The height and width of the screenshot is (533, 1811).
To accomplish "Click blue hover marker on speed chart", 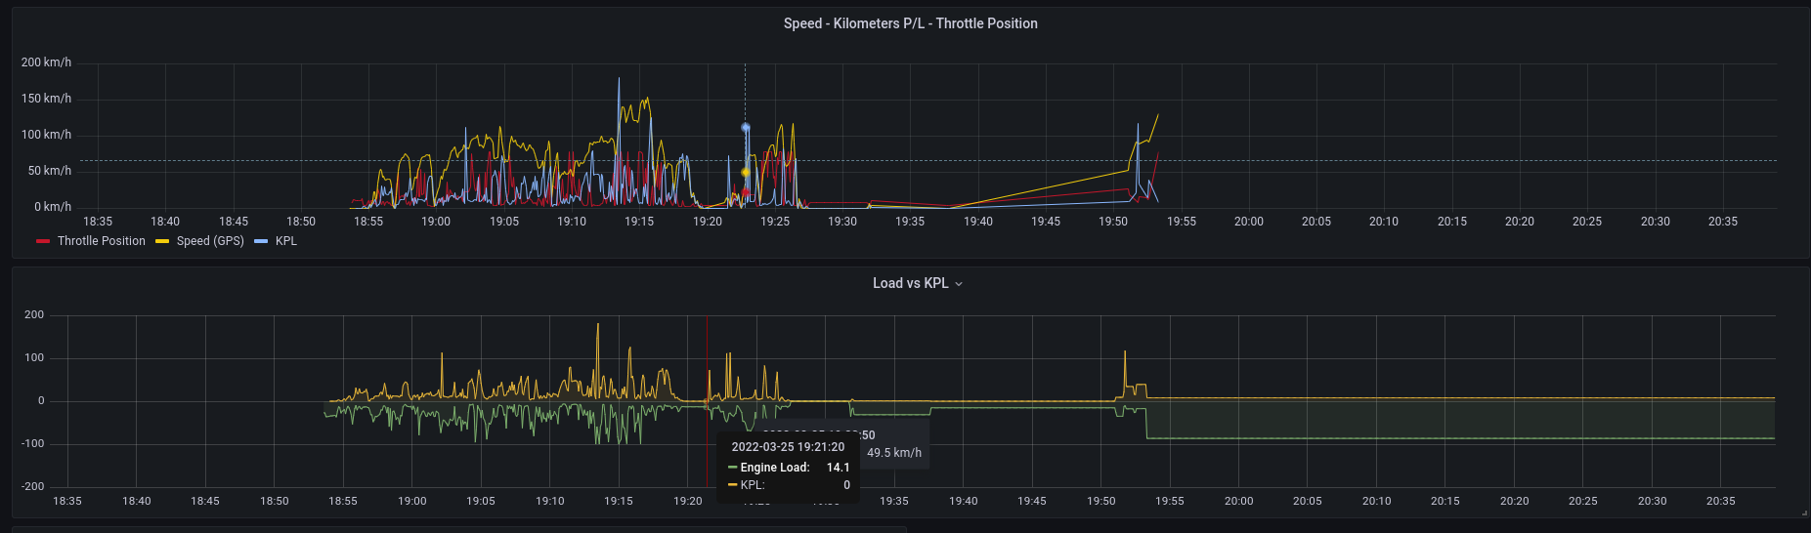I will click(x=745, y=128).
